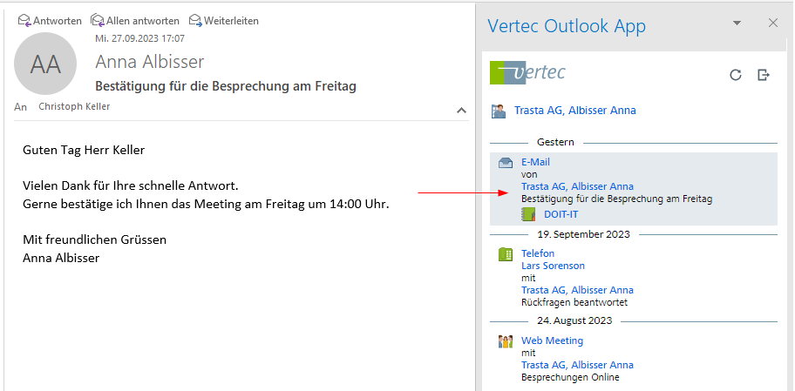Open the Web Meeting activity link
The height and width of the screenshot is (391, 795).
coord(552,340)
